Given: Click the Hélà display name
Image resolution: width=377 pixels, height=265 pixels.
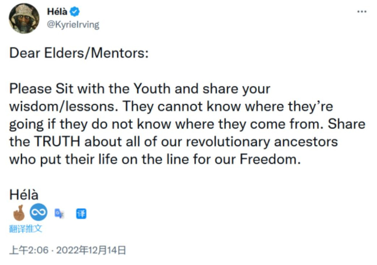Looking at the screenshot, I should click(x=57, y=11).
